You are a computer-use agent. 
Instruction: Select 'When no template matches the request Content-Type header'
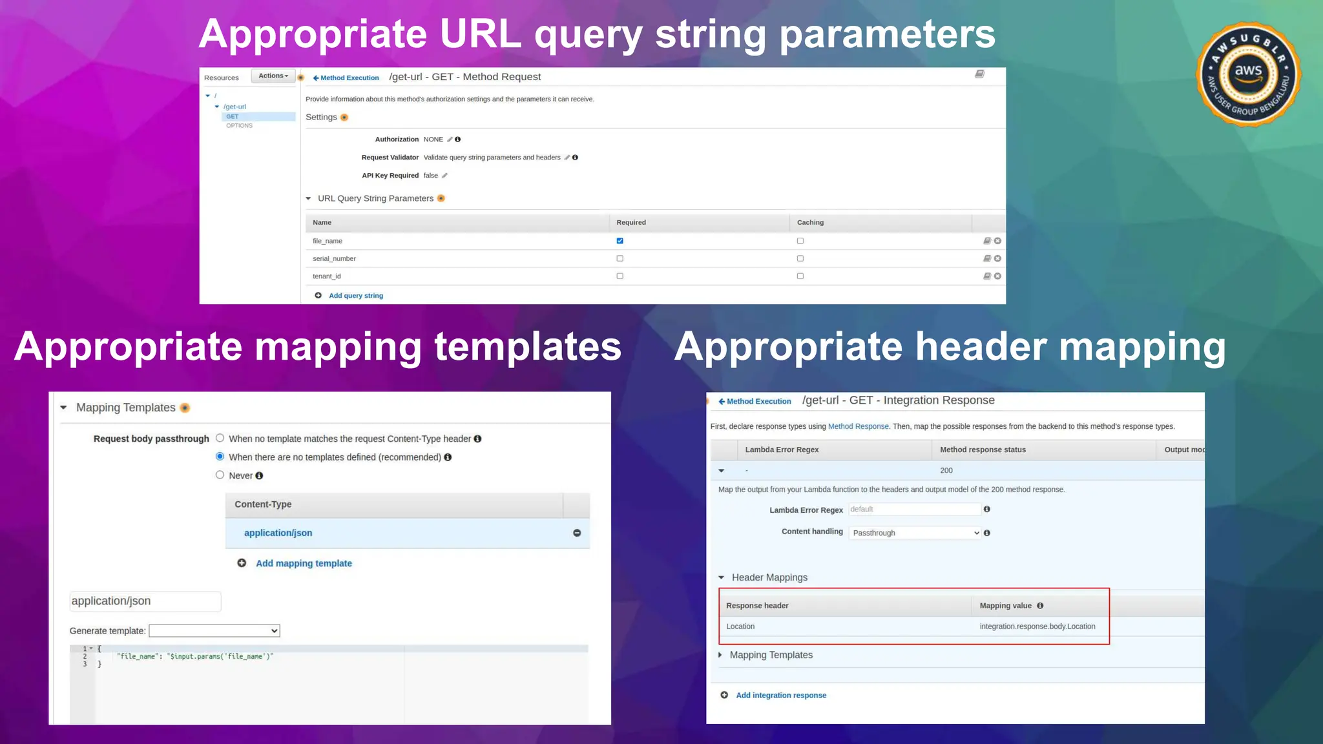220,438
